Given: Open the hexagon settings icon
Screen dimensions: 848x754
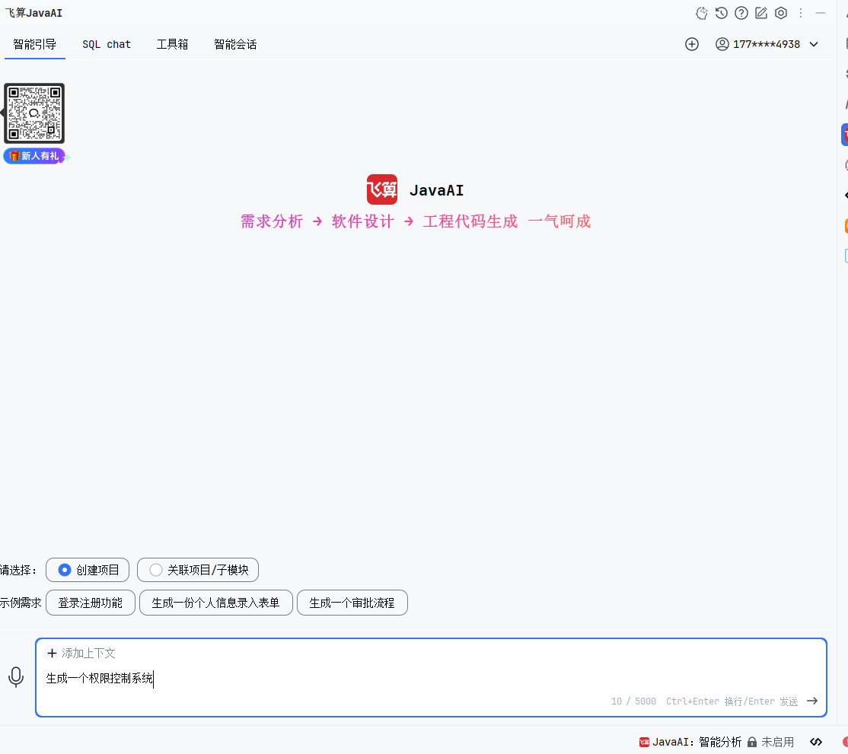Looking at the screenshot, I should point(781,13).
